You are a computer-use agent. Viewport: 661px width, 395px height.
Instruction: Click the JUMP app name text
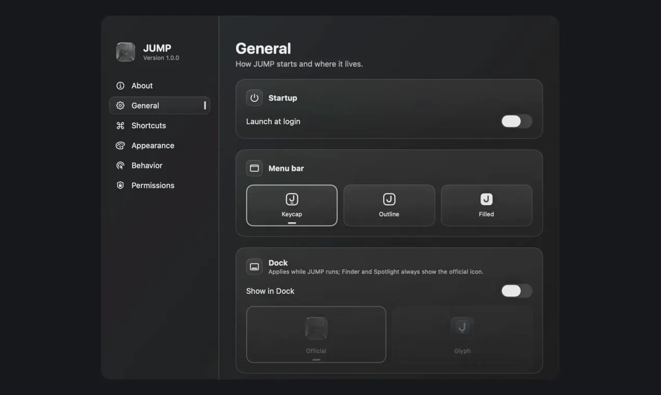pyautogui.click(x=157, y=48)
